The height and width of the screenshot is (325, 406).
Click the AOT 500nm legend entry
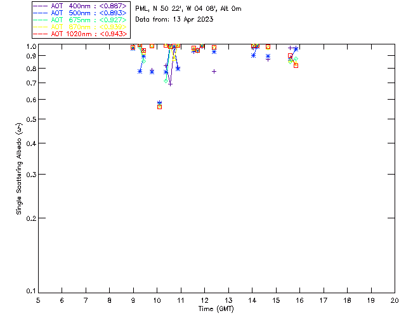pyautogui.click(x=80, y=13)
